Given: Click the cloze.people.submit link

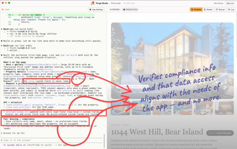Looking at the screenshot, I should 15,95.
